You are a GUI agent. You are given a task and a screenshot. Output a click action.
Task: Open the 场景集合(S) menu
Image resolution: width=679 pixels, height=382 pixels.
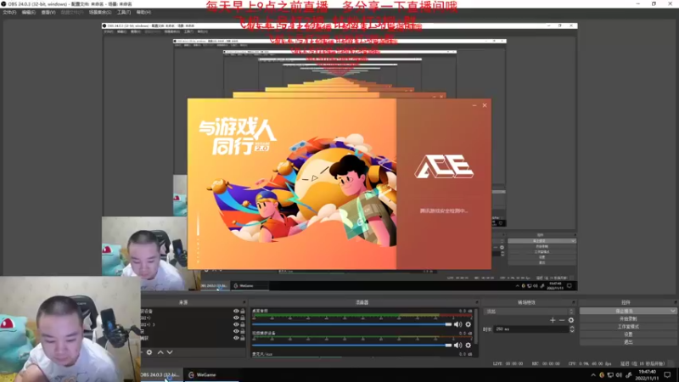pos(100,13)
